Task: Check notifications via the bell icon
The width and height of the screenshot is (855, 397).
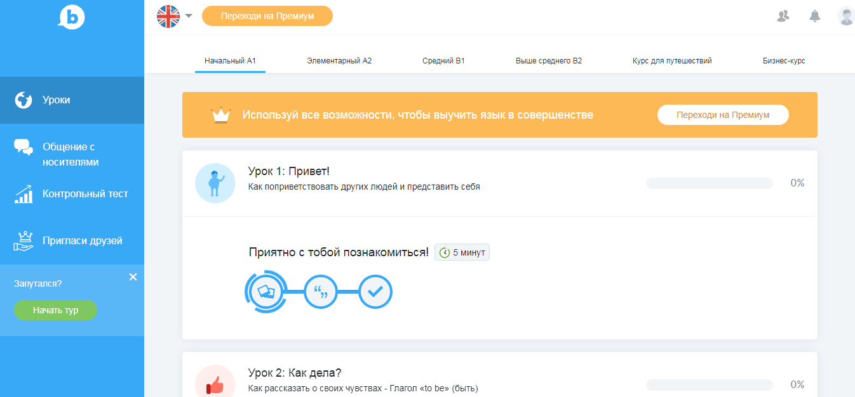Action: [814, 16]
